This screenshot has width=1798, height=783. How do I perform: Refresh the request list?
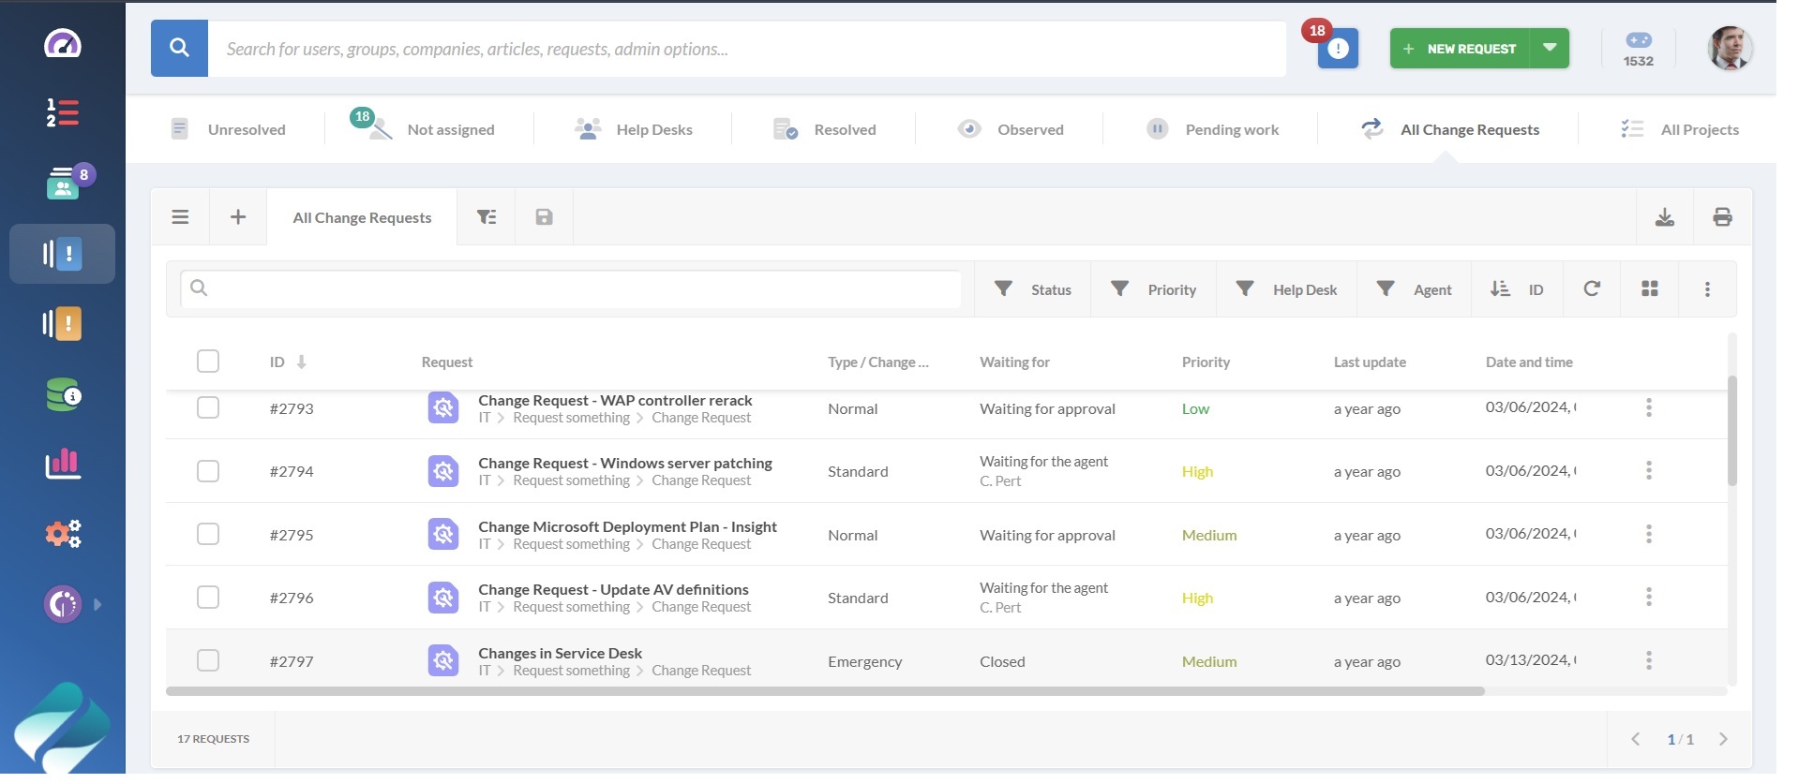coord(1592,288)
